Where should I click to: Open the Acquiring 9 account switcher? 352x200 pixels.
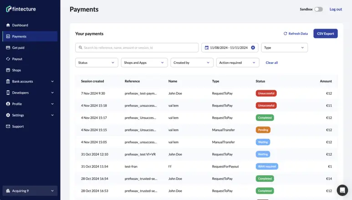coord(30,191)
